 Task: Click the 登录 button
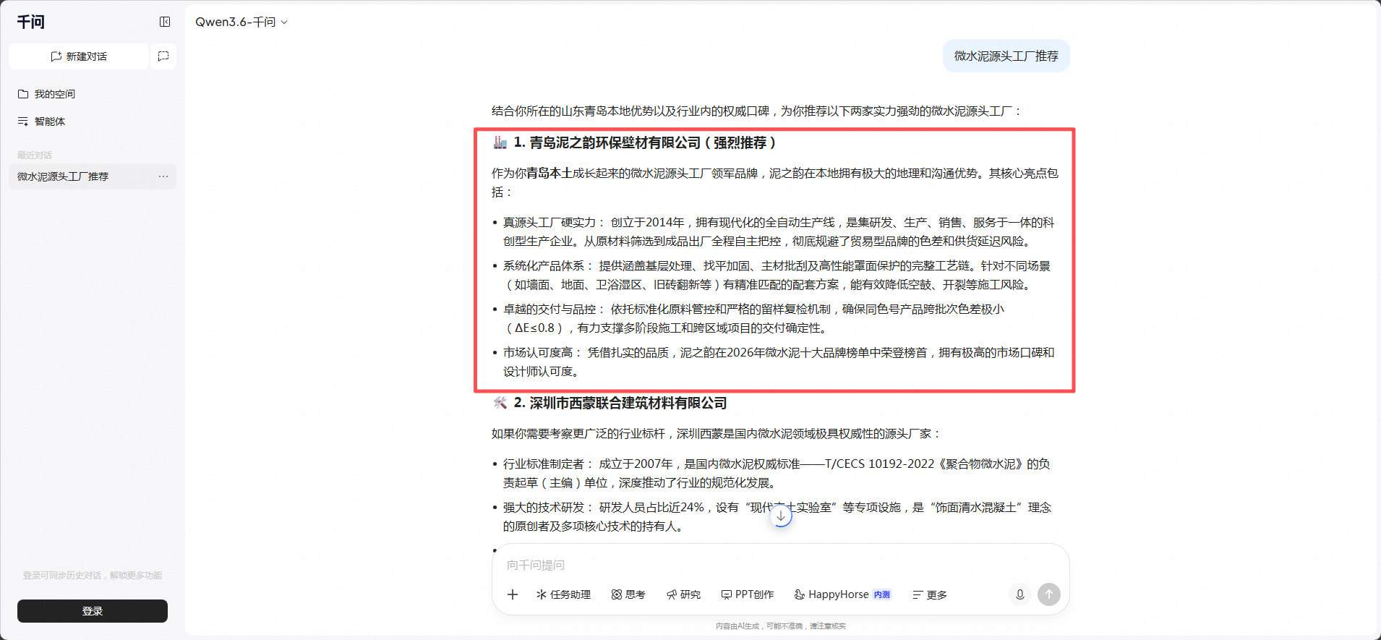[x=93, y=611]
